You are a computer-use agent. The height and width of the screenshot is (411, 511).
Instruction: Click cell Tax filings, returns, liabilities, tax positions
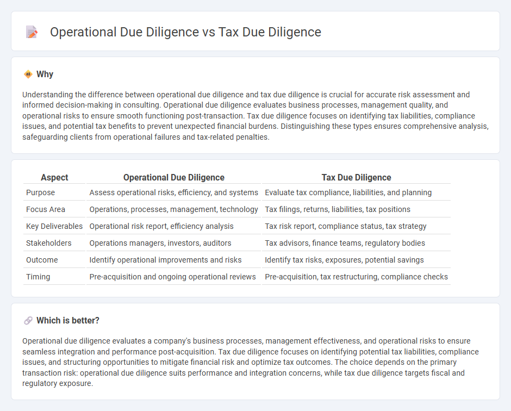pyautogui.click(x=356, y=209)
